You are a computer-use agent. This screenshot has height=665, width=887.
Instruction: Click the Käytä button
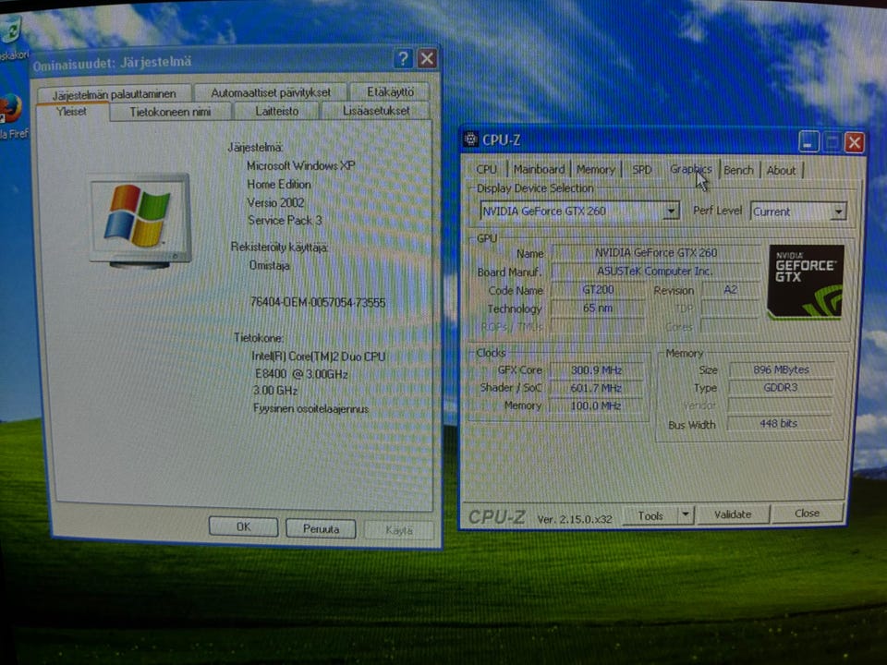[399, 530]
